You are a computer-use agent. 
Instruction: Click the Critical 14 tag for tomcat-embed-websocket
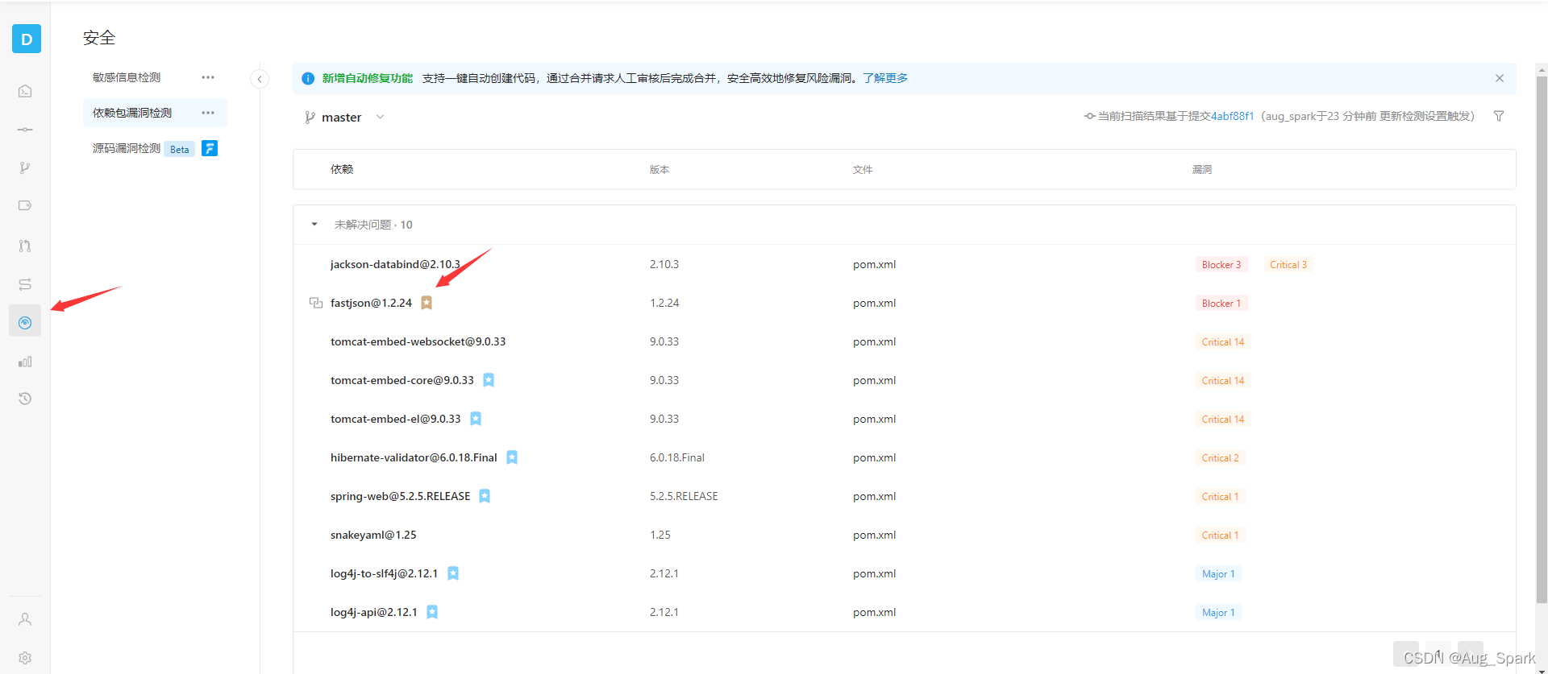tap(1223, 341)
